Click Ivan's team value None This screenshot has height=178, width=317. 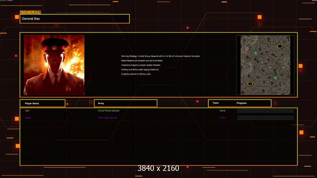pos(222,111)
